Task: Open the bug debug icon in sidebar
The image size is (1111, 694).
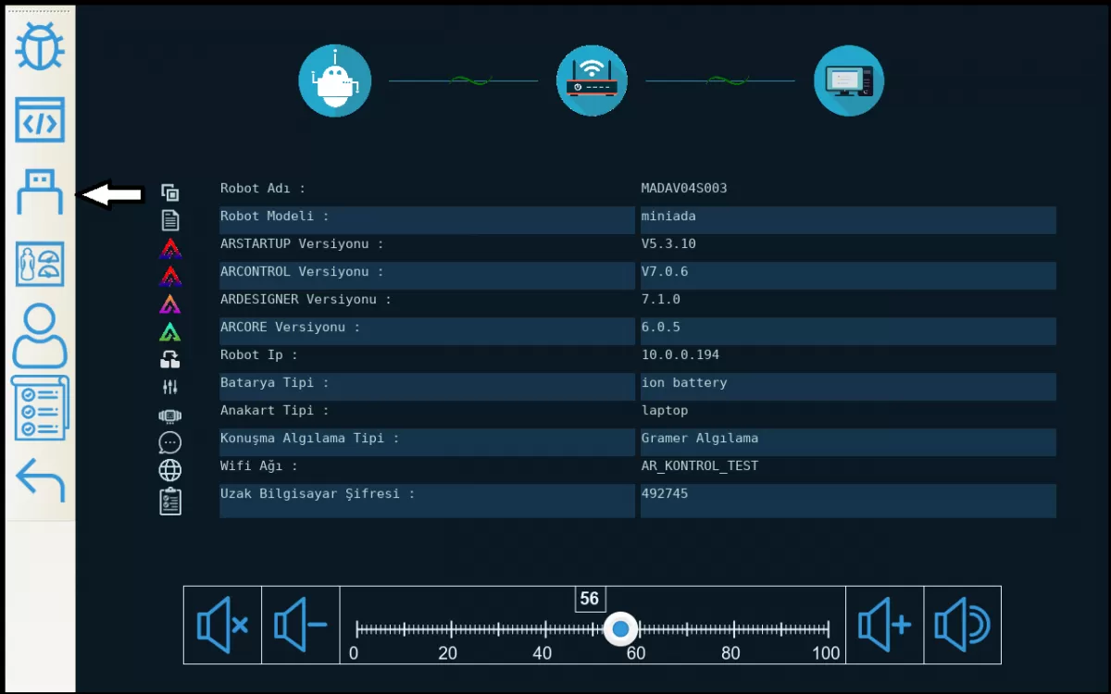Action: point(40,46)
